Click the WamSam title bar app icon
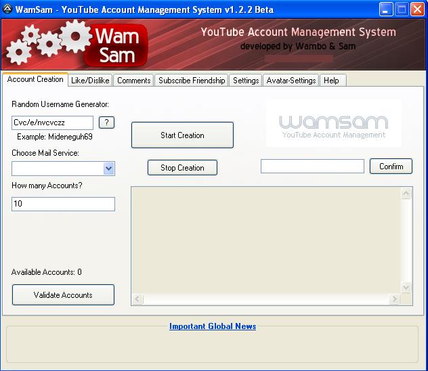Viewport: 428px width, 371px height. (7, 9)
